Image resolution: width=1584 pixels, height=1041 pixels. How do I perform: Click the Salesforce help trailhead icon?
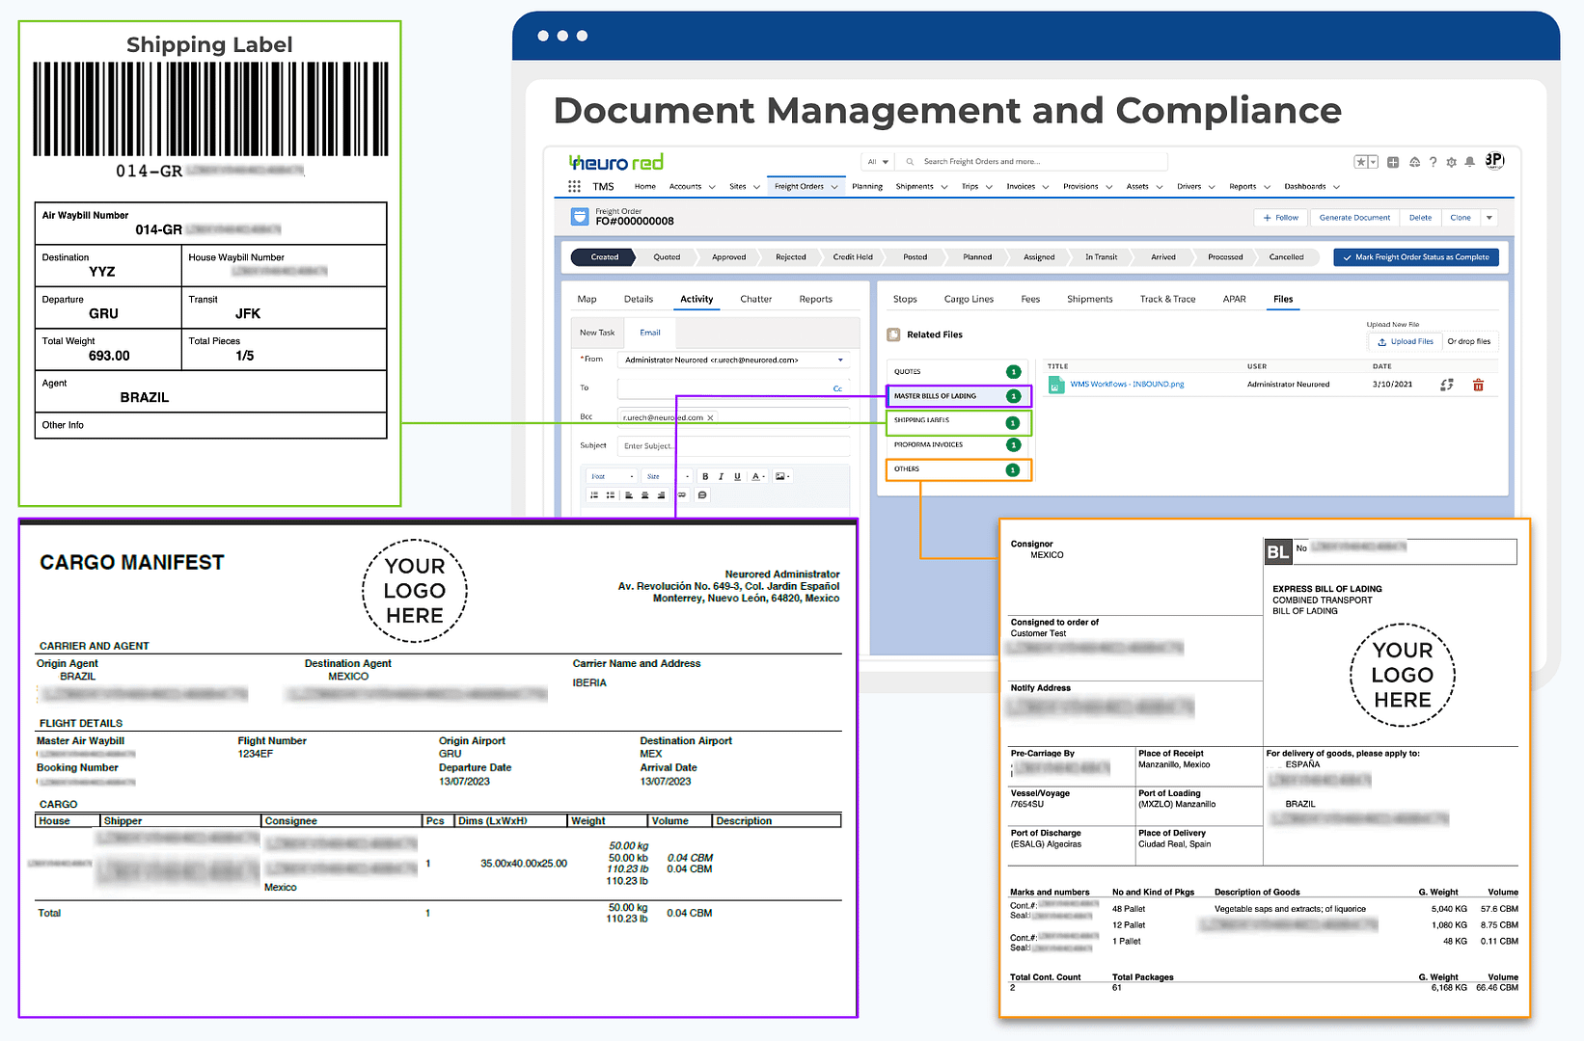pos(1414,162)
